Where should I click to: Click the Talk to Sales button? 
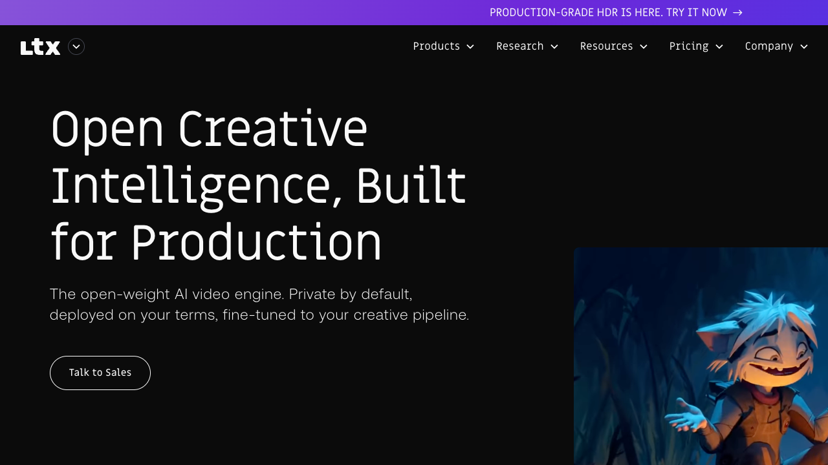click(x=100, y=373)
